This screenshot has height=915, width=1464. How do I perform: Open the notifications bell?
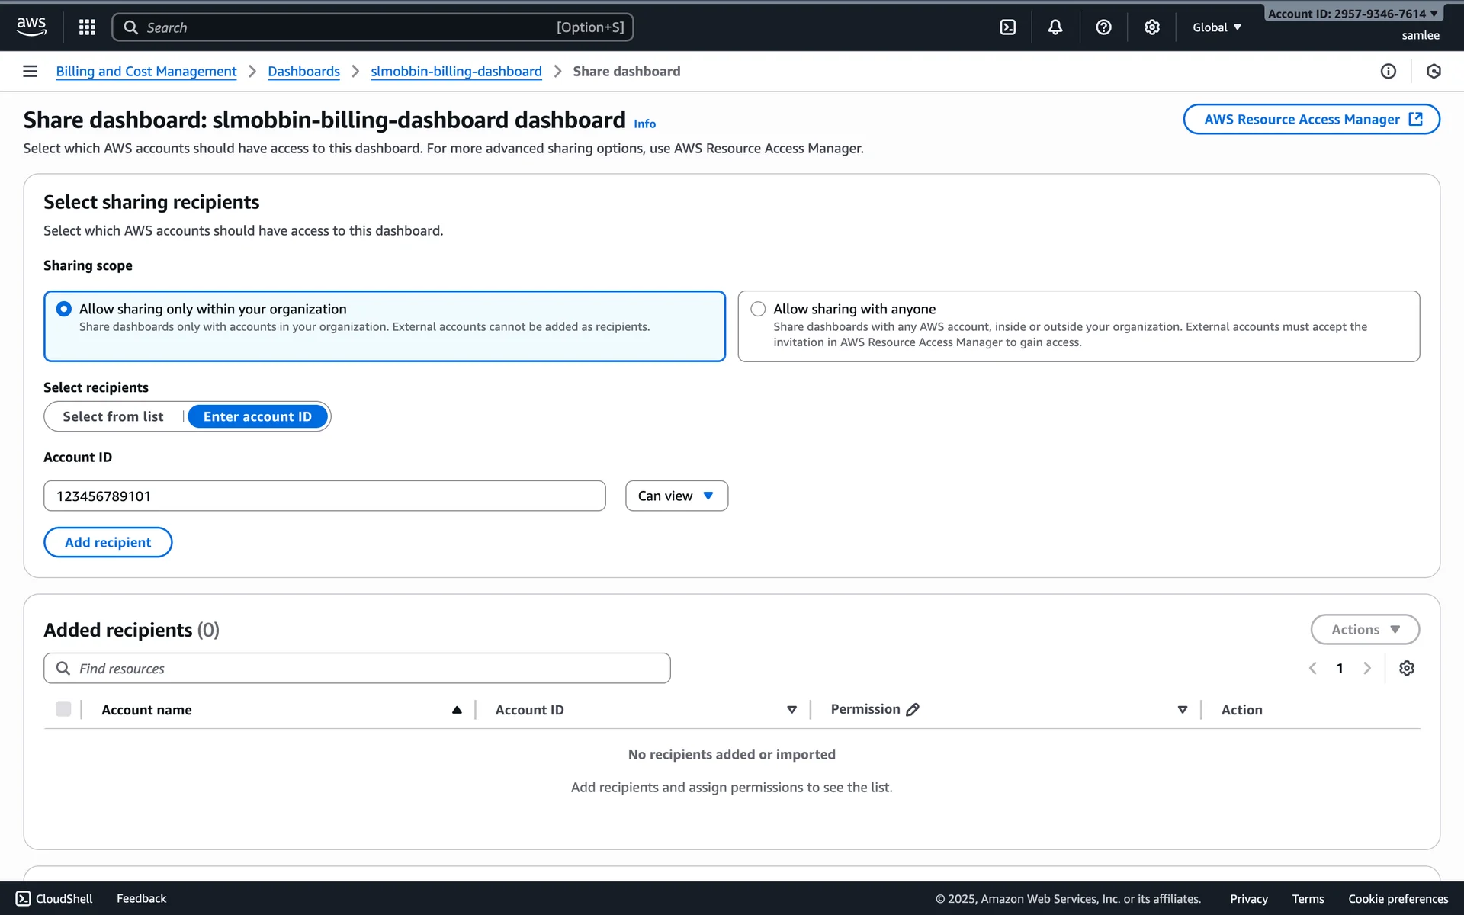coord(1055,27)
